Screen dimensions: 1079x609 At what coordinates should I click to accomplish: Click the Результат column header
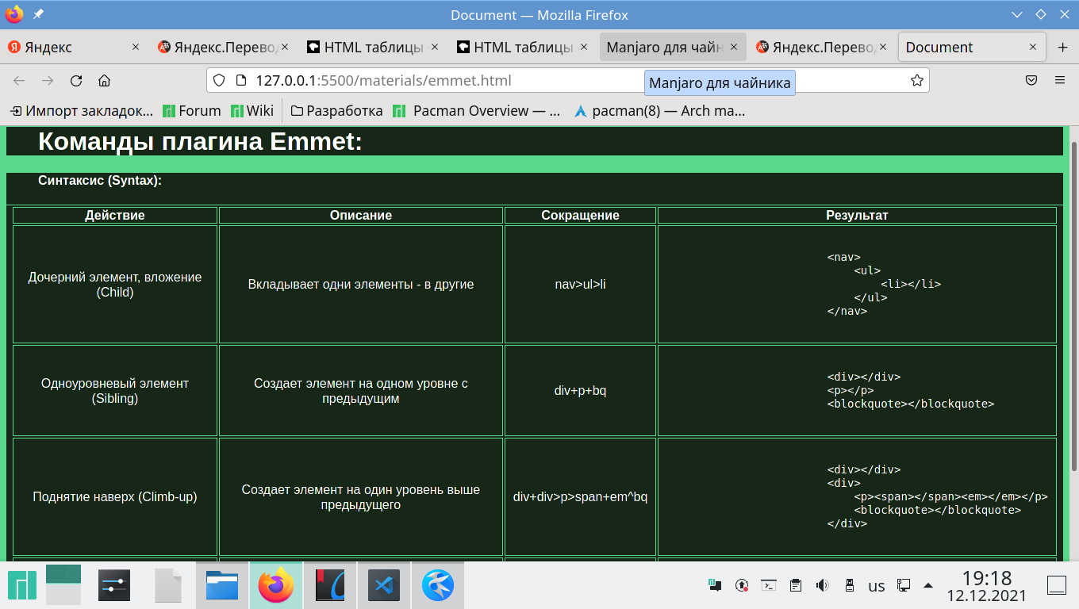coord(857,216)
